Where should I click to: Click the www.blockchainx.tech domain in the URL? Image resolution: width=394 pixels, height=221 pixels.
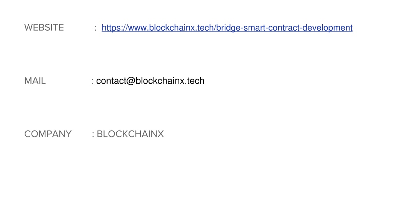(x=170, y=28)
